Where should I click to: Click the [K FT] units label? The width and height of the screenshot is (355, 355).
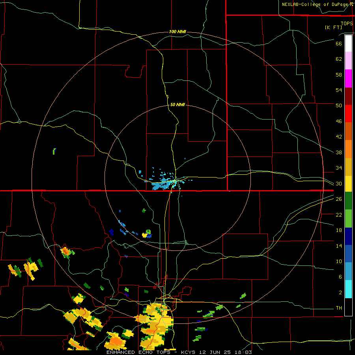pyautogui.click(x=333, y=28)
